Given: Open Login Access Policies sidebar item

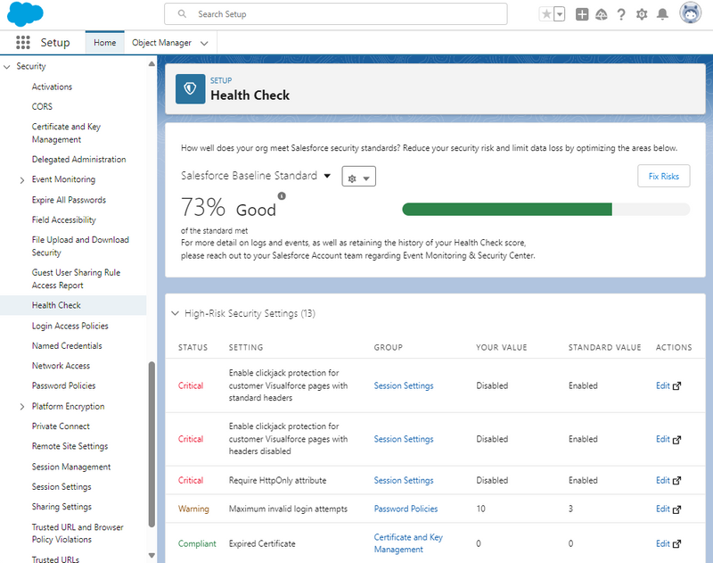Looking at the screenshot, I should coord(70,326).
